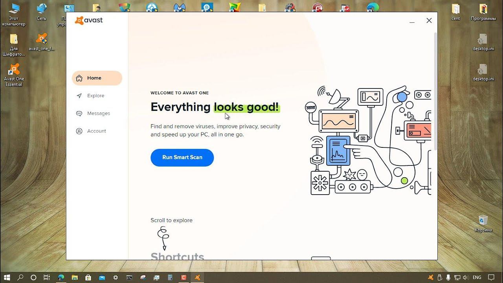Click the Avast icon in the system tray
The image size is (503, 283).
tap(431, 277)
